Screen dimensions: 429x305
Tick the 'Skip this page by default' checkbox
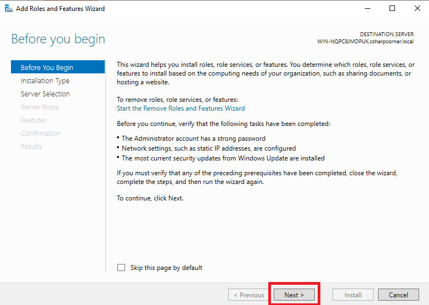(x=121, y=268)
